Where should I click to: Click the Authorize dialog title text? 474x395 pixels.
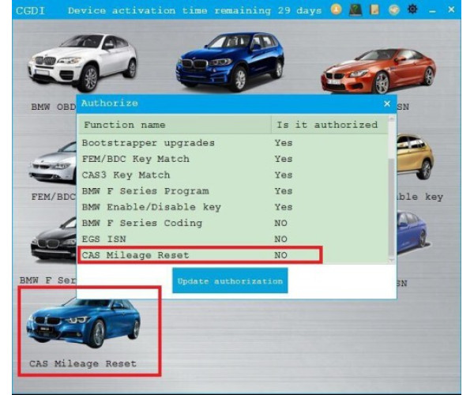point(110,103)
